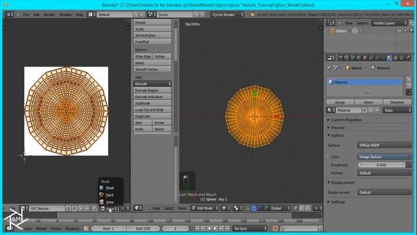Add a new screen layout with plus icon
Viewport: 417px width, 235px height.
(136, 14)
